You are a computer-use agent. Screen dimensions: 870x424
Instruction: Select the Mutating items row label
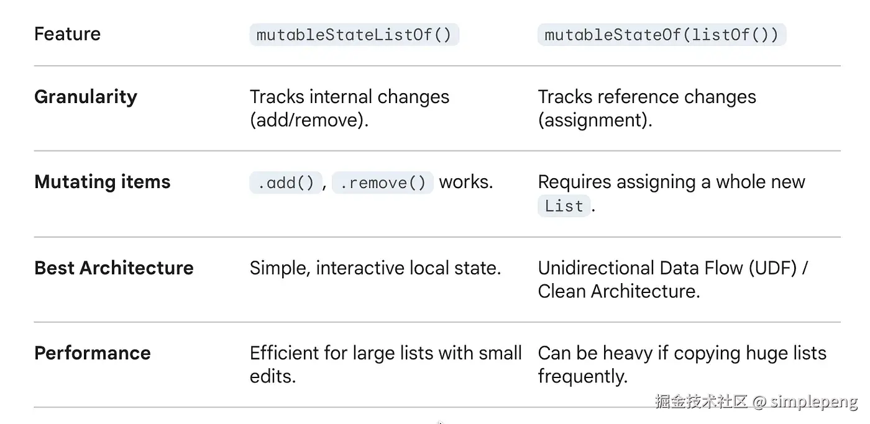coord(103,182)
